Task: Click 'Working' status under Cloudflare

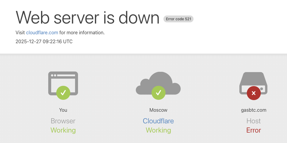Action: coord(158,130)
